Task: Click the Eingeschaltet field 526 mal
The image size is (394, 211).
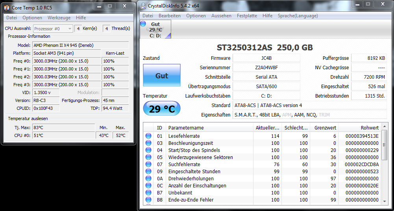Action: tap(369, 87)
